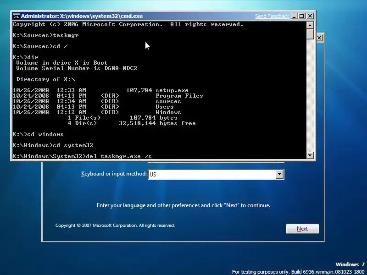Viewport: 367px width, 275px height.
Task: Click the 'Directory of X:\' line
Action: (45, 79)
